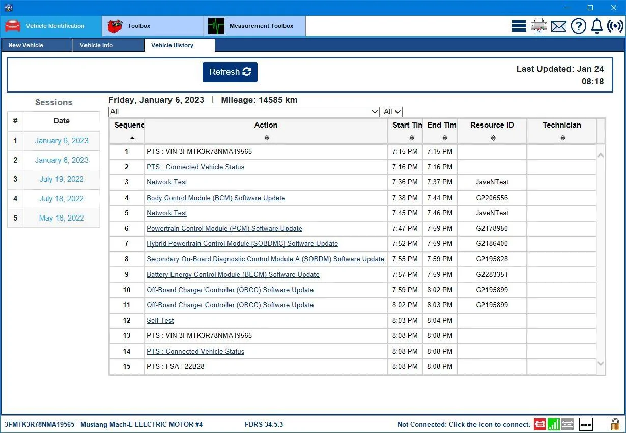This screenshot has height=433, width=626.
Task: Click the padlock icon in status bar
Action: 615,424
